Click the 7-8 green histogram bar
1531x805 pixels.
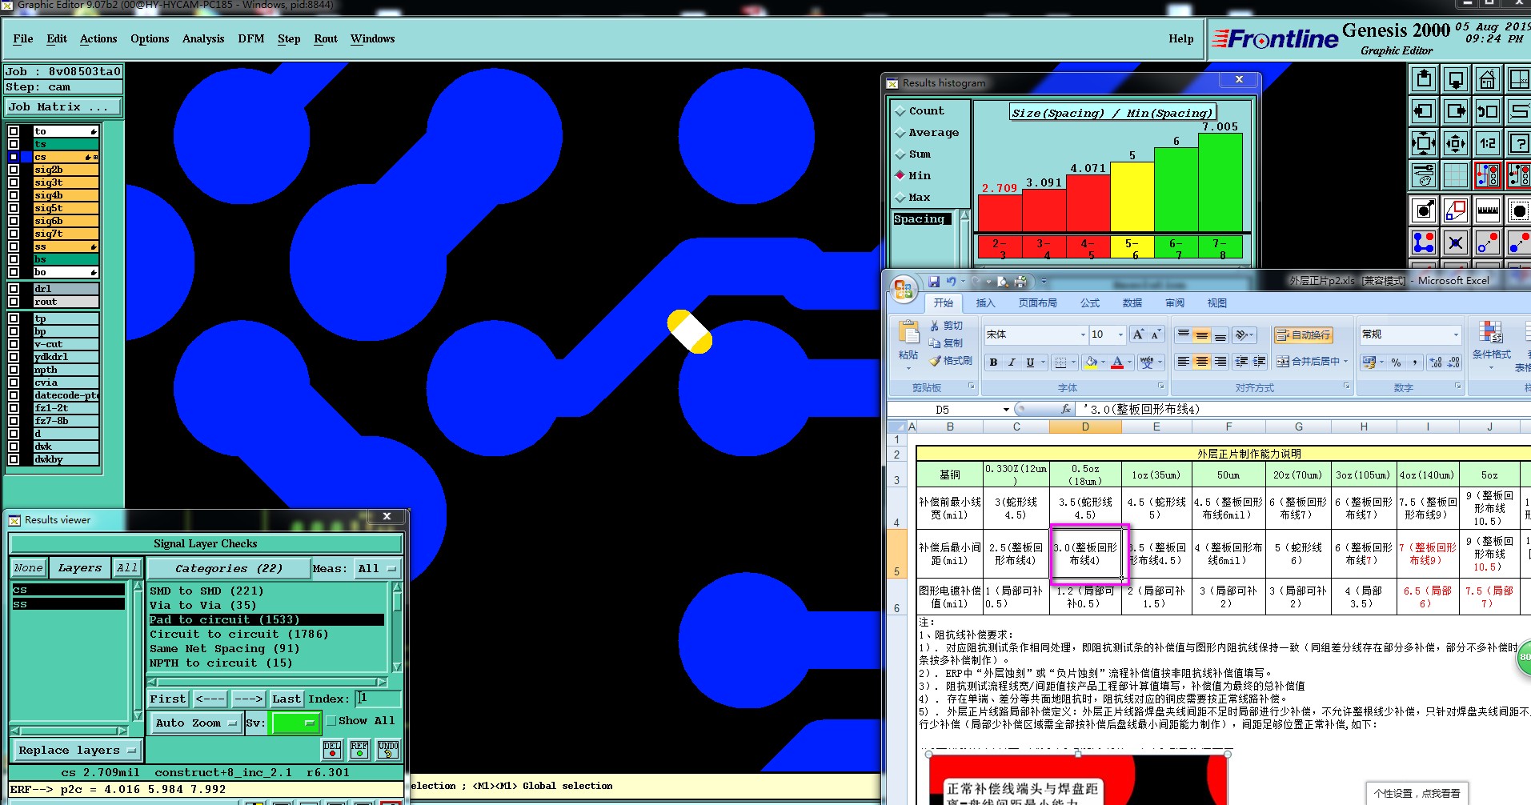(1220, 182)
